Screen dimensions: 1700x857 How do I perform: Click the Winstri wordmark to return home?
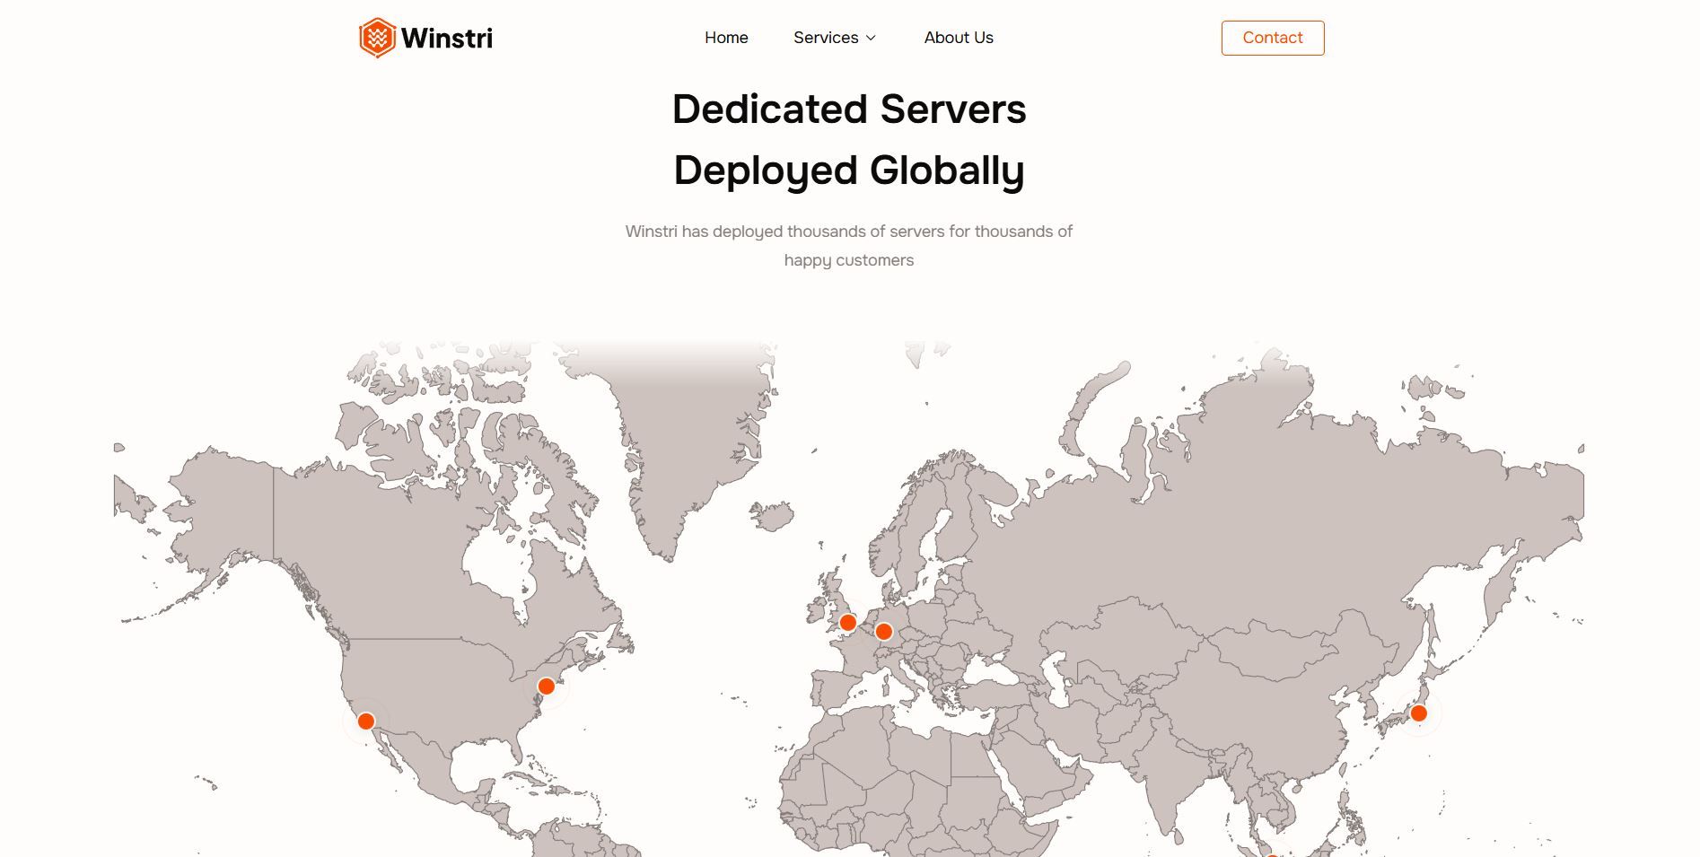(449, 38)
